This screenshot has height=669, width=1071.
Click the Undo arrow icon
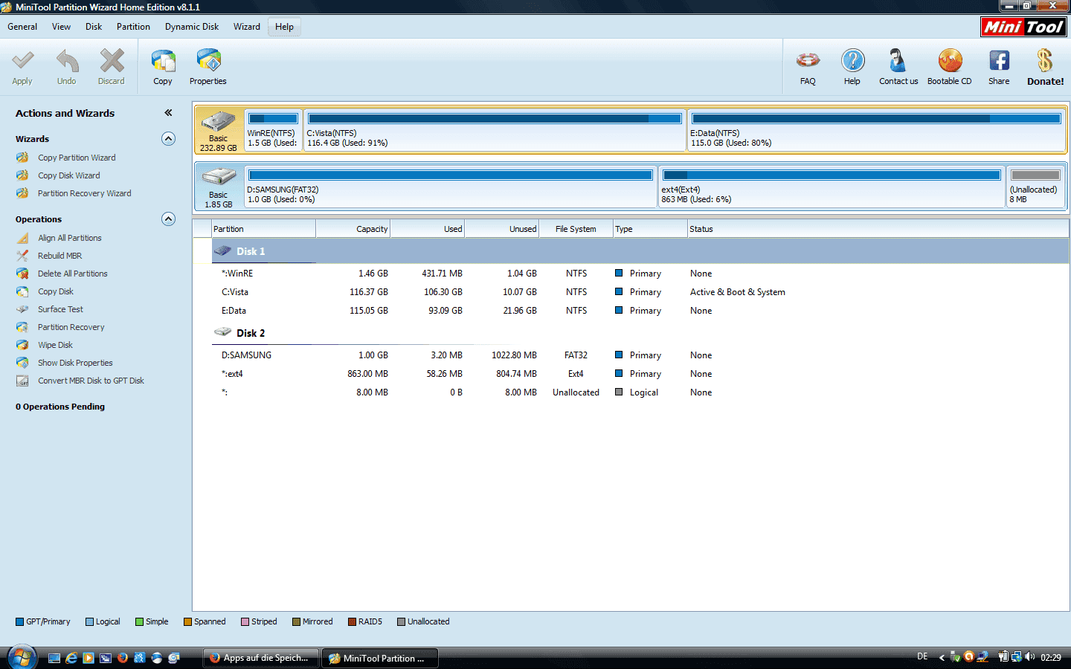point(67,61)
